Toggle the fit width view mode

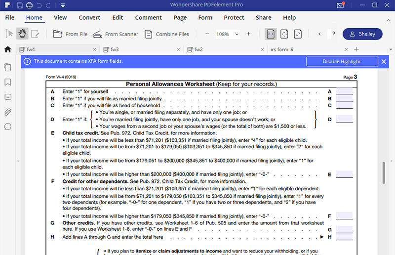point(271,34)
